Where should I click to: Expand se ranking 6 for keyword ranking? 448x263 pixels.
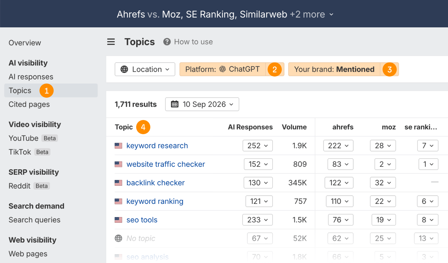click(x=428, y=201)
